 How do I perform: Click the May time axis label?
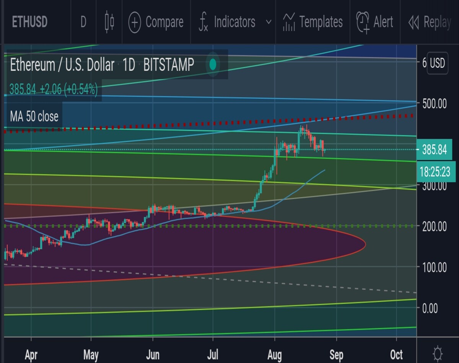click(91, 355)
